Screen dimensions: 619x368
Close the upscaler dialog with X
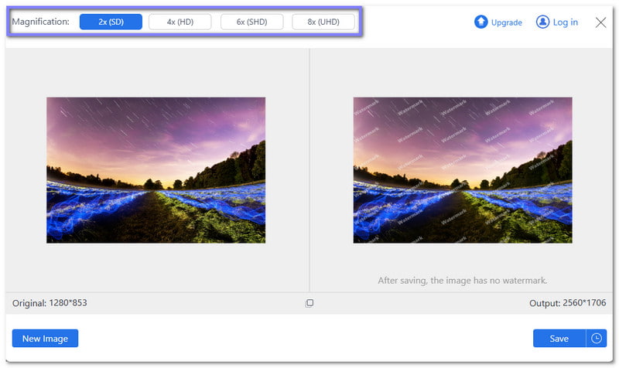[600, 22]
